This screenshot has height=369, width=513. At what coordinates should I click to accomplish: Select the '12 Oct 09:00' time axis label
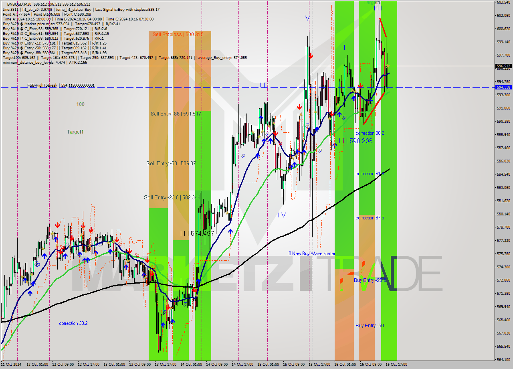(63, 365)
